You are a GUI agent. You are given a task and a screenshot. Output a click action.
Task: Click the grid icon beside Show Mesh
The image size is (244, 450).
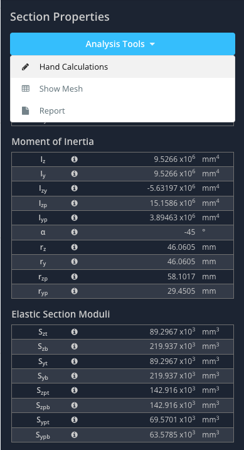pyautogui.click(x=26, y=88)
